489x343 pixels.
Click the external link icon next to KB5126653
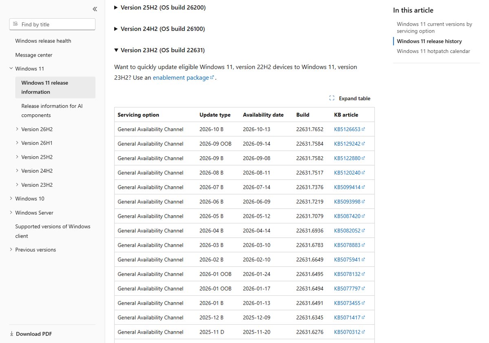(x=363, y=129)
